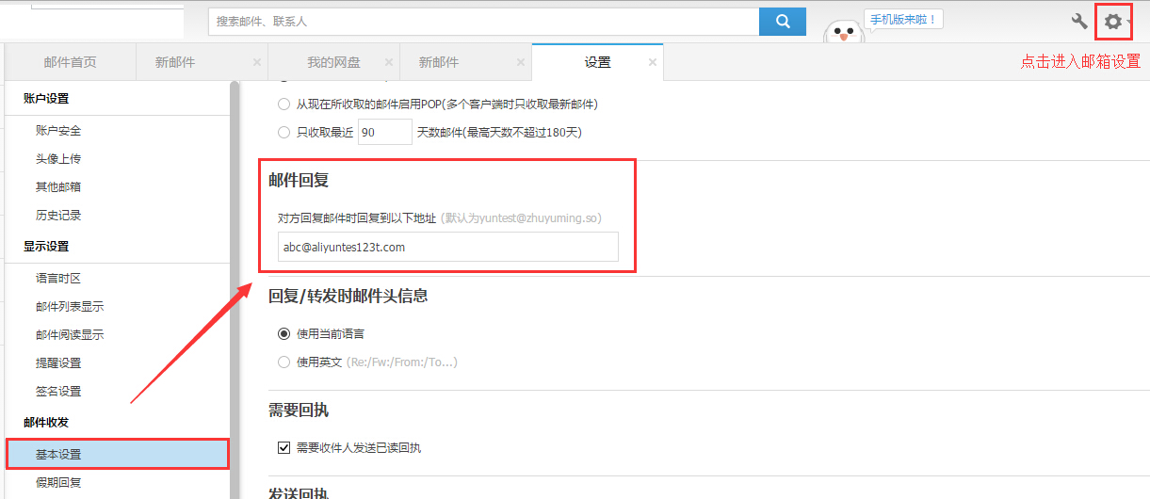This screenshot has height=499, width=1150.
Task: Open 账户安全 in the sidebar
Action: point(58,131)
